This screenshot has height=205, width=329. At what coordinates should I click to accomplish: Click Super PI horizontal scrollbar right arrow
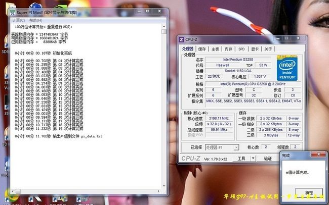[158, 191]
